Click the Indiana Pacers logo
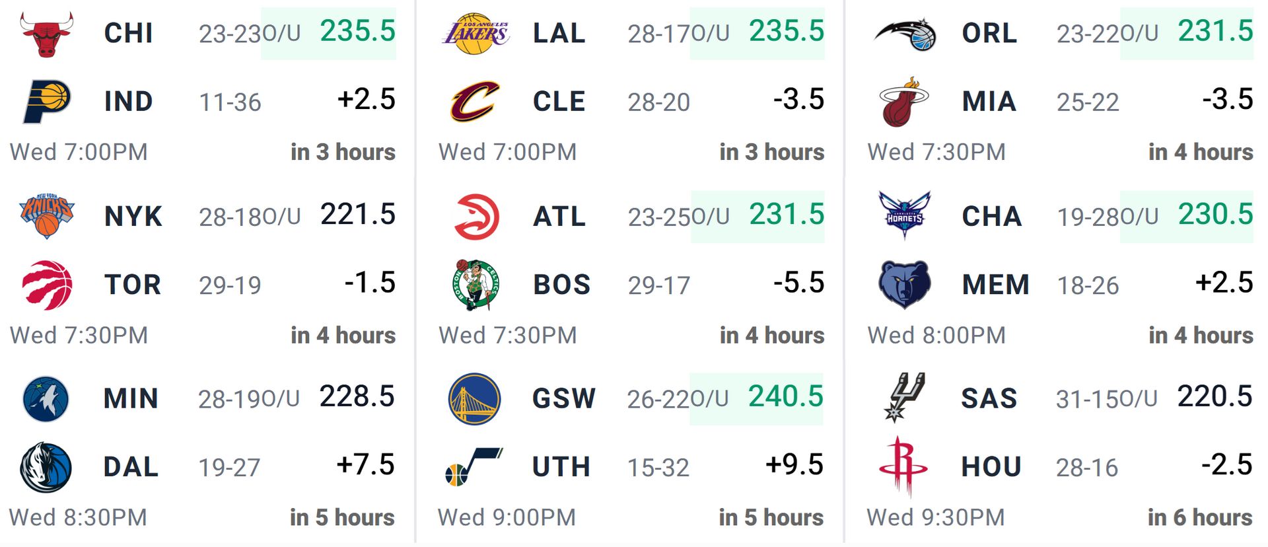Viewport: 1268px width, 547px height. 46,102
